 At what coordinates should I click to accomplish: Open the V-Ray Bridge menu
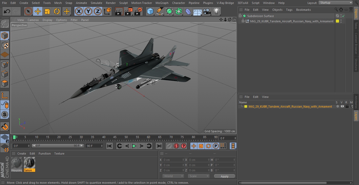(x=225, y=3)
